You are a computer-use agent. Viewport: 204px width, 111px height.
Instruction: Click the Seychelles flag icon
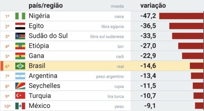coord(20,86)
